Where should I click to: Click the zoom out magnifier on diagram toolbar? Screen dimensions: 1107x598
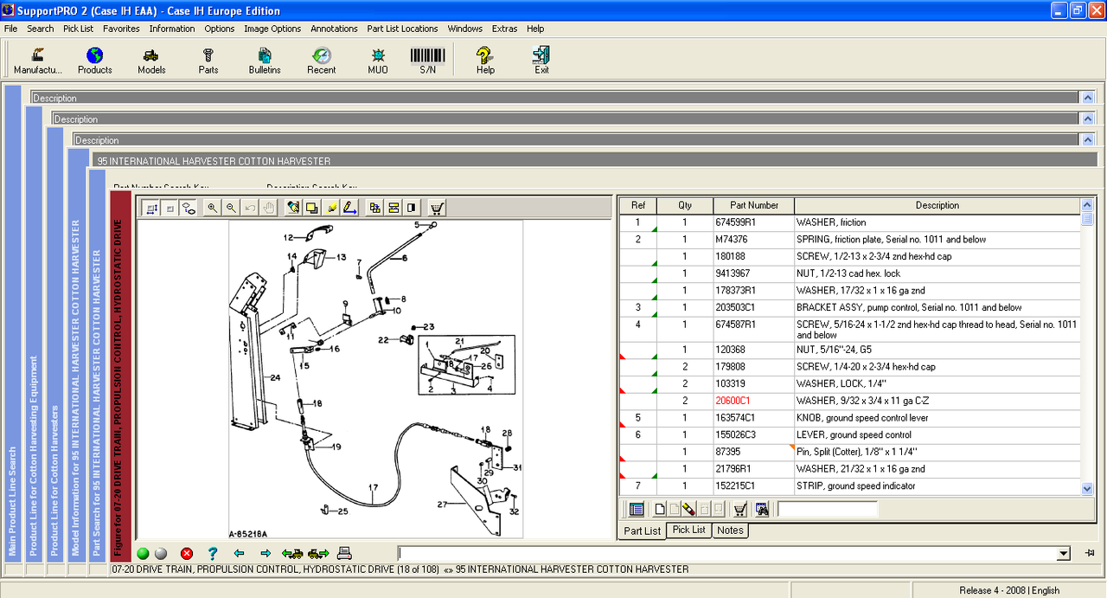point(231,208)
